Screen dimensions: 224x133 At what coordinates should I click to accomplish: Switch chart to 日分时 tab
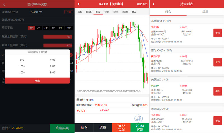(x=89, y=12)
